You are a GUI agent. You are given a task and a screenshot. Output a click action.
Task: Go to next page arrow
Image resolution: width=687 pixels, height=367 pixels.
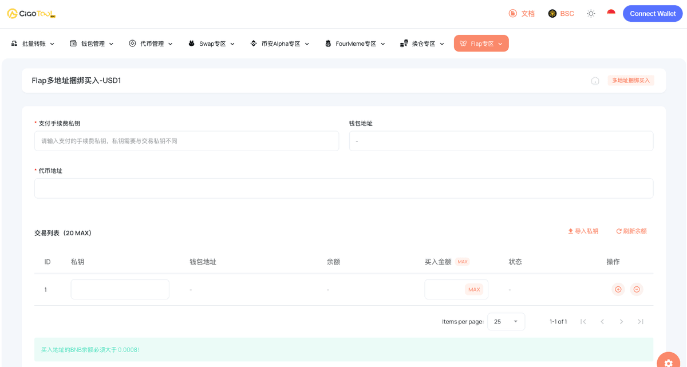(621, 322)
